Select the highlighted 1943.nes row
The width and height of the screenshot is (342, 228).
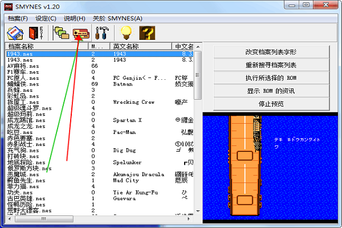click(100, 54)
